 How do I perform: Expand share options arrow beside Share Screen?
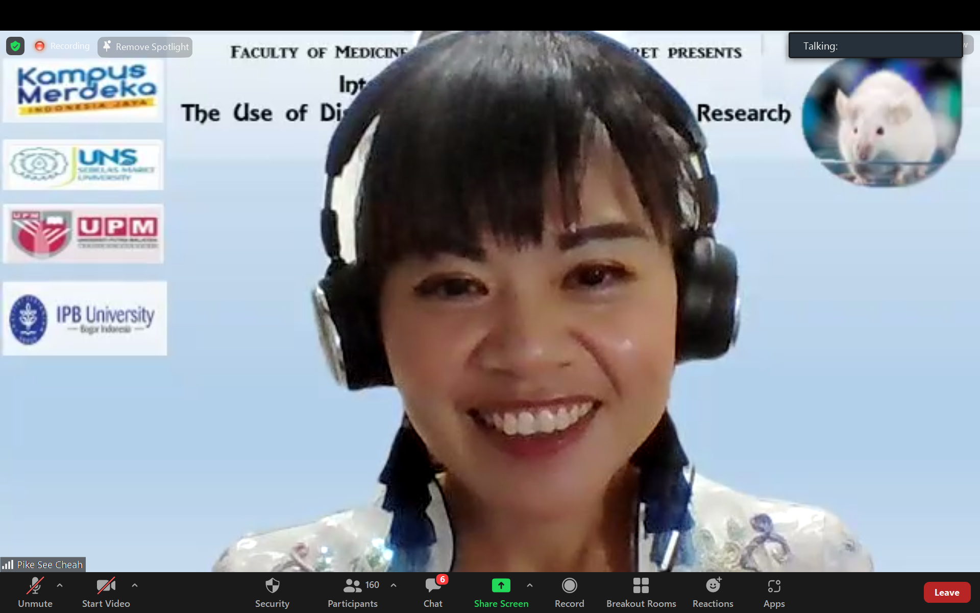[x=530, y=585]
